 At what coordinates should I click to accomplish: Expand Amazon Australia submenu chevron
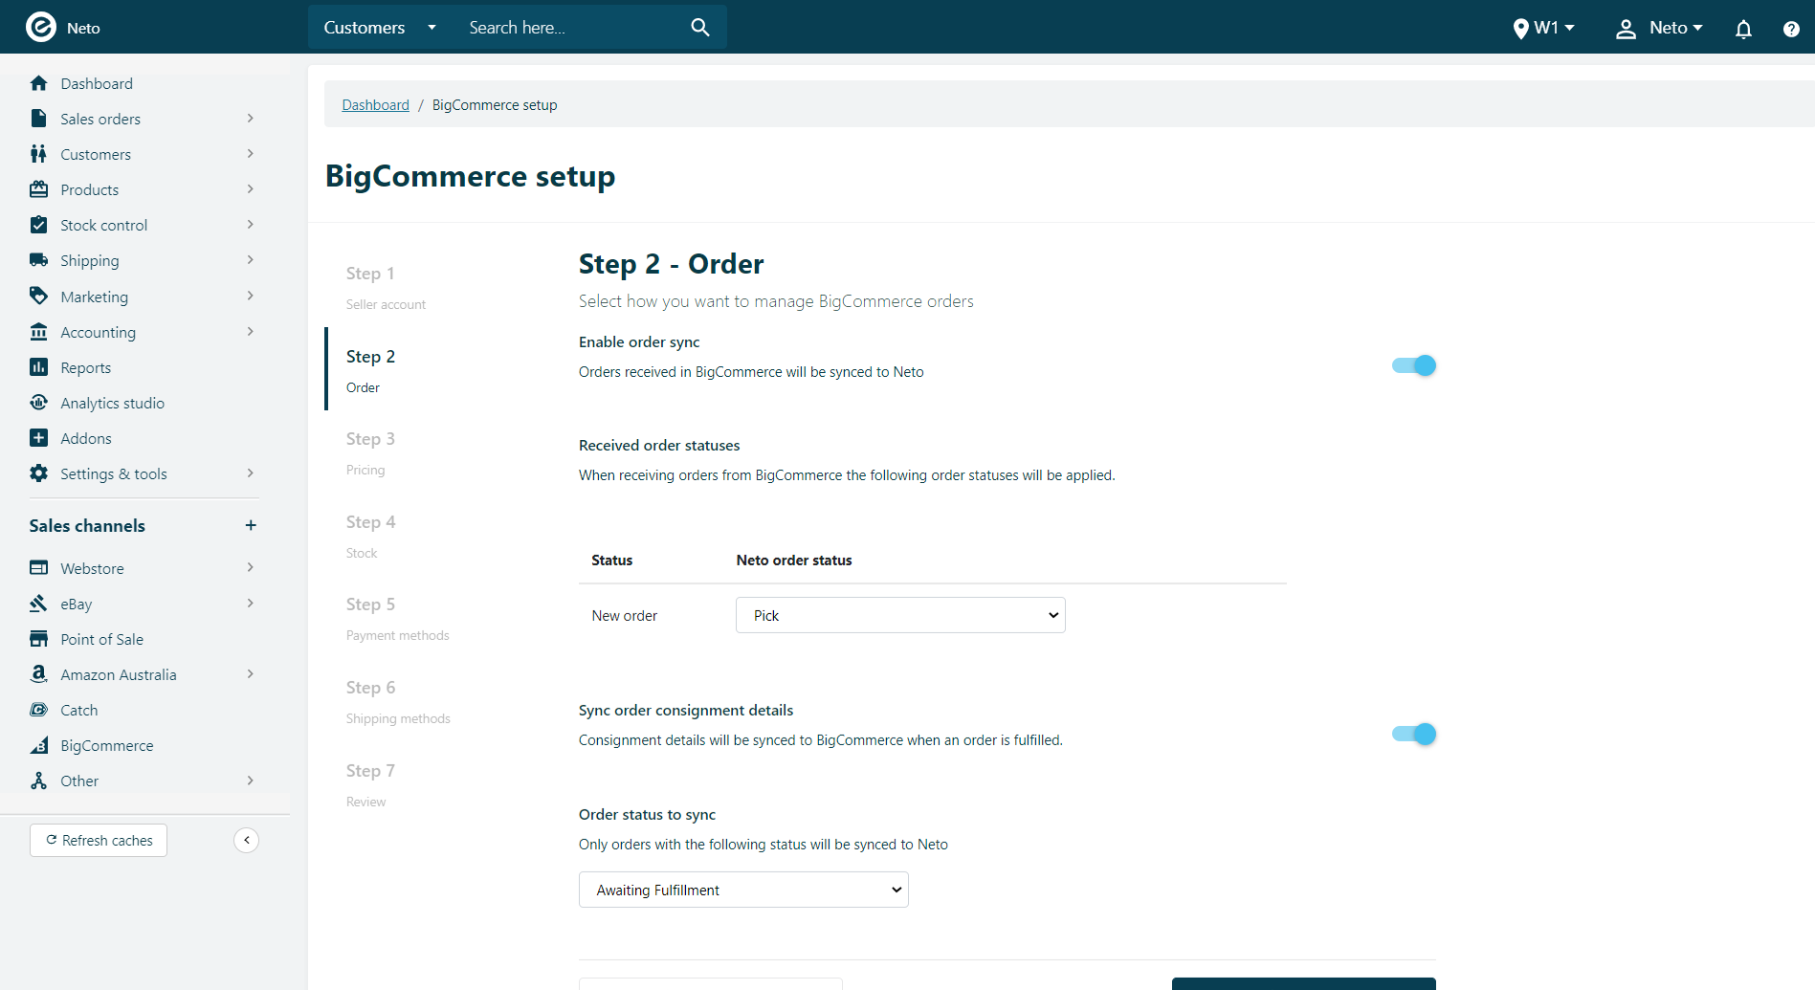[x=251, y=674]
